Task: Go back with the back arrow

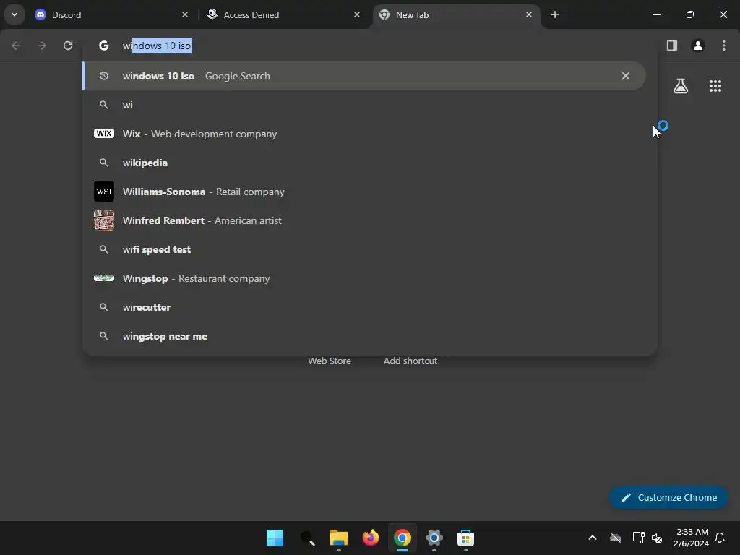Action: [x=16, y=46]
